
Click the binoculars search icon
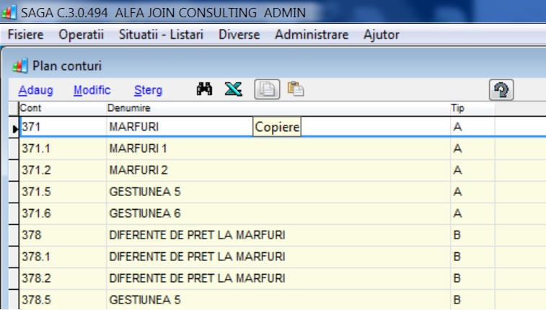204,89
